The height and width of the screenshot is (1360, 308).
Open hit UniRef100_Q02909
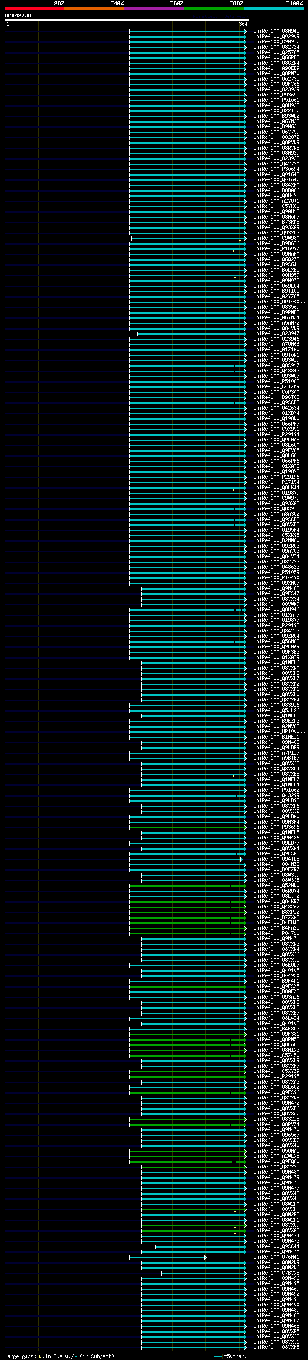276,37
